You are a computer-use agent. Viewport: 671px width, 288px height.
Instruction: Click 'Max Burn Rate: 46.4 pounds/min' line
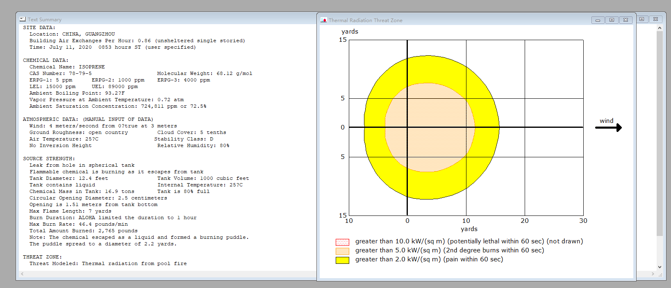tap(78, 224)
